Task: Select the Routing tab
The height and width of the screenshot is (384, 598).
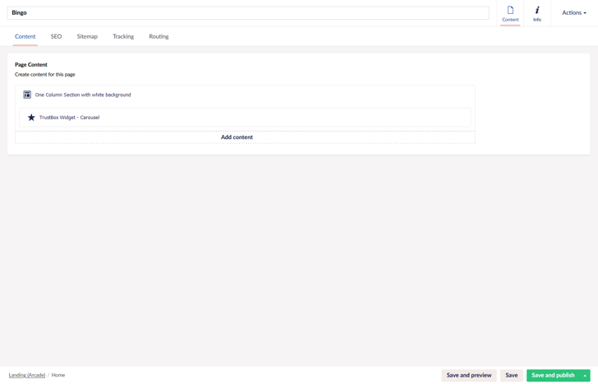Action: pos(159,36)
